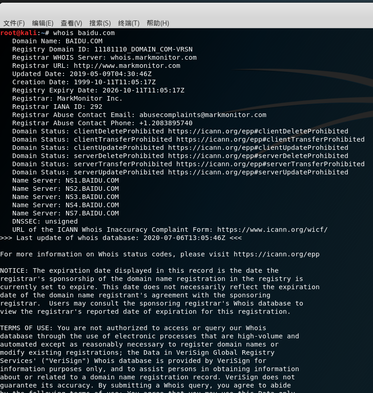Open the 帮助(H) menu
Image resolution: width=373 pixels, height=393 pixels.
pyautogui.click(x=158, y=23)
